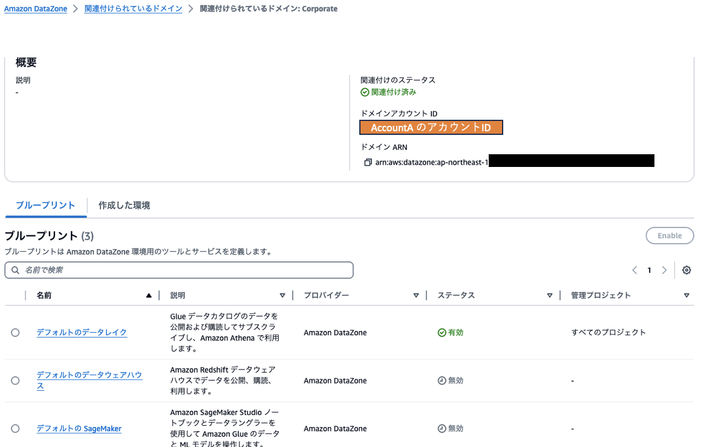
Task: Select the デフォルトのデータレイク radio button
Action: [15, 332]
